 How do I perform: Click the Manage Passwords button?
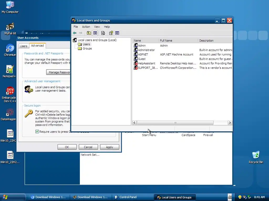pyautogui.click(x=58, y=72)
